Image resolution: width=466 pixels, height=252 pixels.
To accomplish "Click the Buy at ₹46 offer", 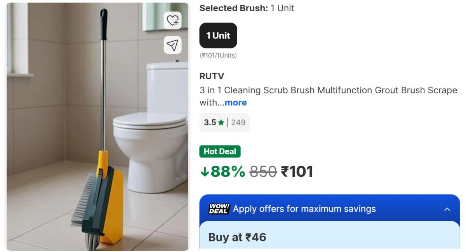I will [237, 237].
